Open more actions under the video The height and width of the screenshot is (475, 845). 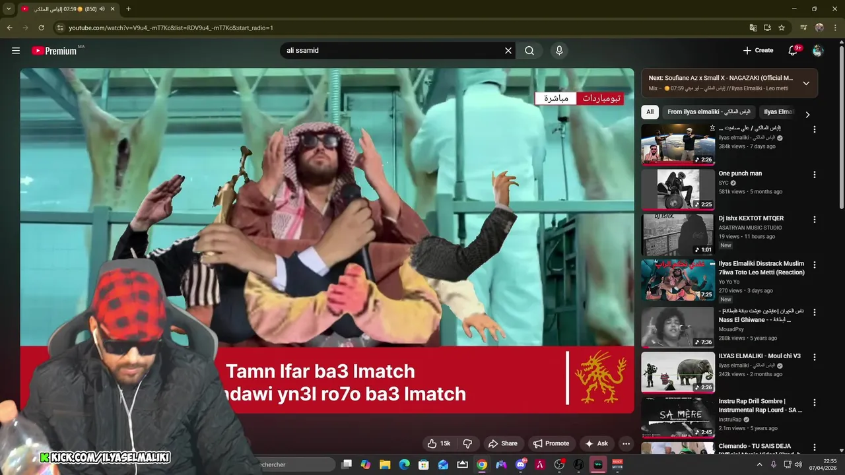pos(626,444)
